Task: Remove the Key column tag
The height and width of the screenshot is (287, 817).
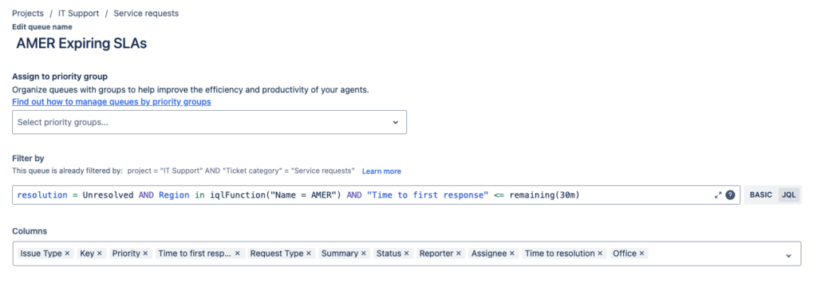Action: 99,254
